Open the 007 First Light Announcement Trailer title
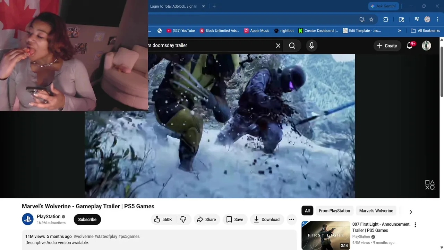The width and height of the screenshot is (444, 250). point(381,227)
